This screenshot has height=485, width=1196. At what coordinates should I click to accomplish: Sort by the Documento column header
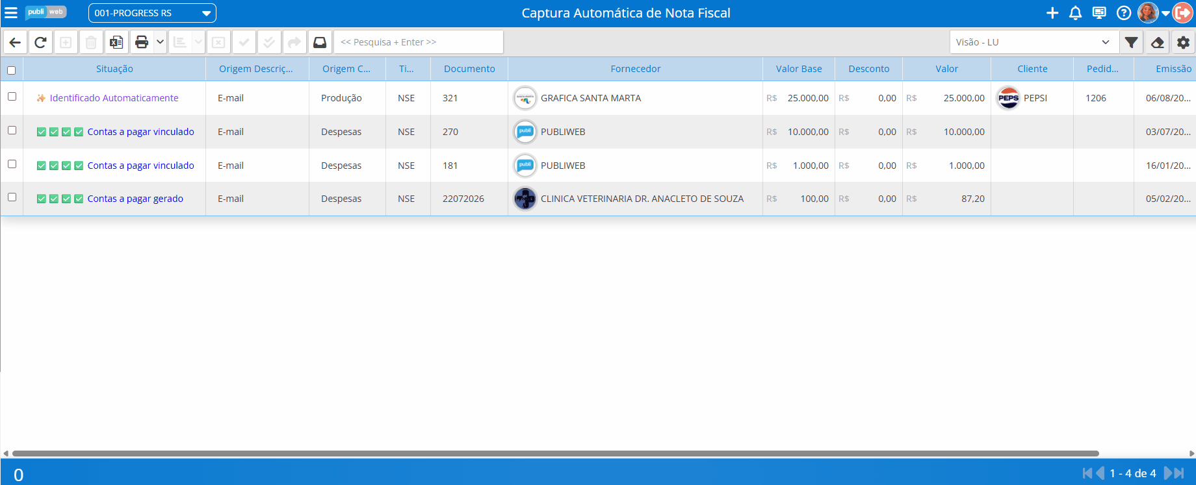coord(469,69)
